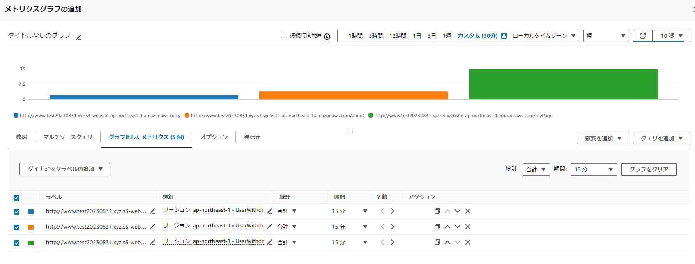Duplicate the orange metric row
Screen dimensions: 695x264
(x=437, y=227)
